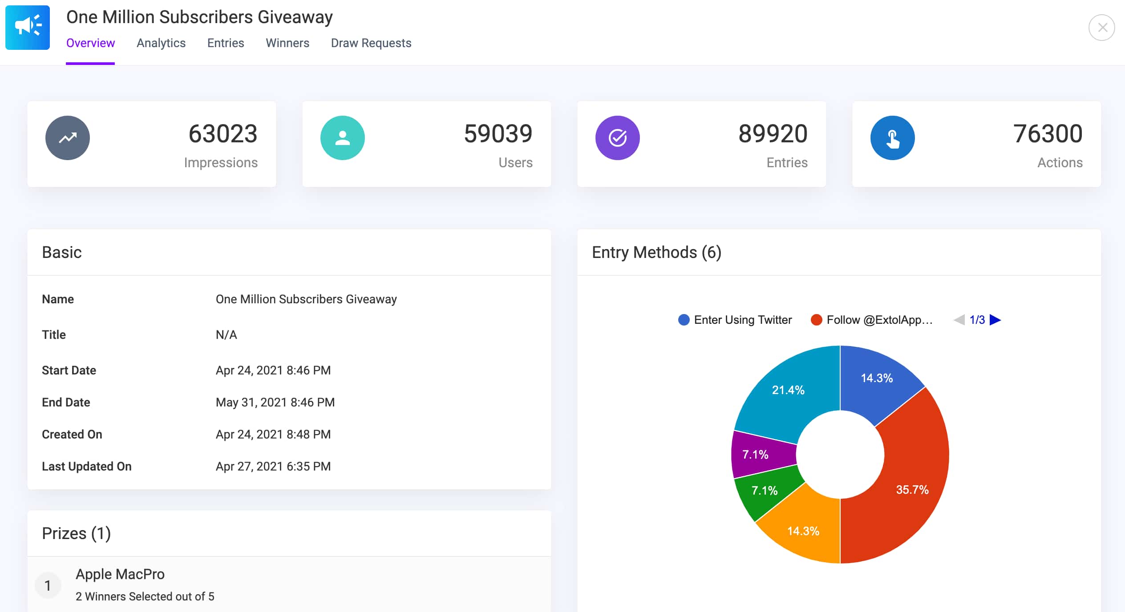This screenshot has width=1125, height=612.
Task: Click the teal 21.4% donut slice
Action: pyautogui.click(x=788, y=390)
